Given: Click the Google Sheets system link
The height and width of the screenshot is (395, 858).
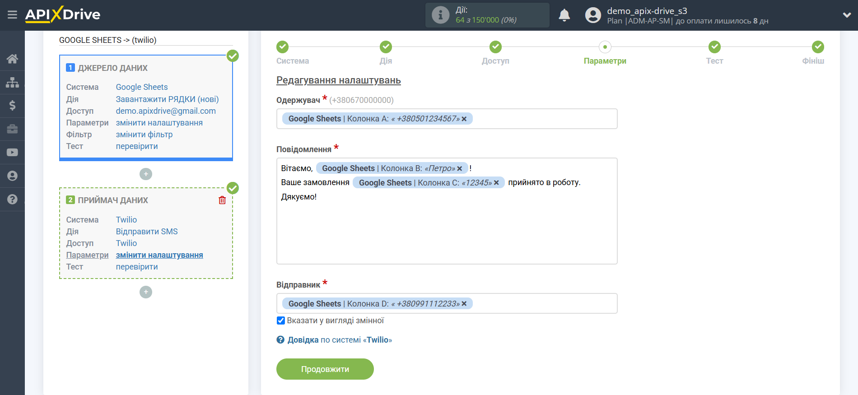Looking at the screenshot, I should pos(142,87).
